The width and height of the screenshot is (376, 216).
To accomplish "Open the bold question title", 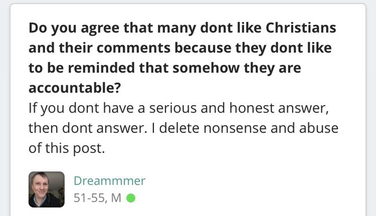I will pos(182,58).
